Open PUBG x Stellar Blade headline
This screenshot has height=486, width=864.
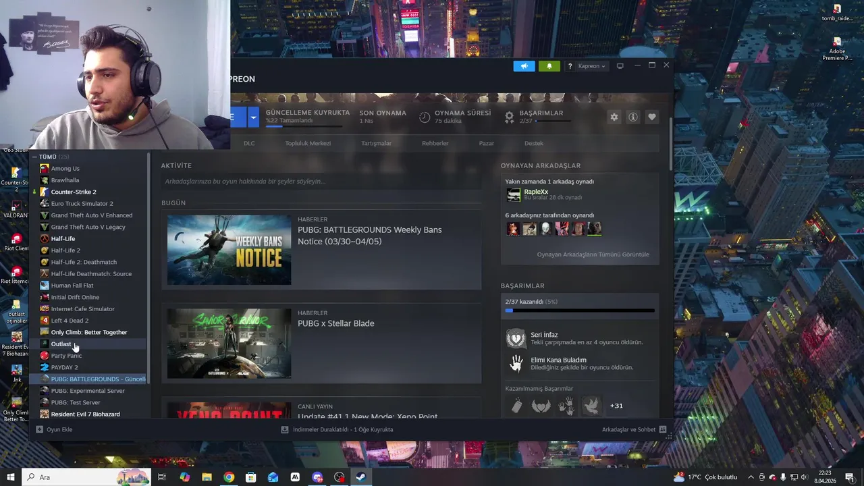pos(335,323)
